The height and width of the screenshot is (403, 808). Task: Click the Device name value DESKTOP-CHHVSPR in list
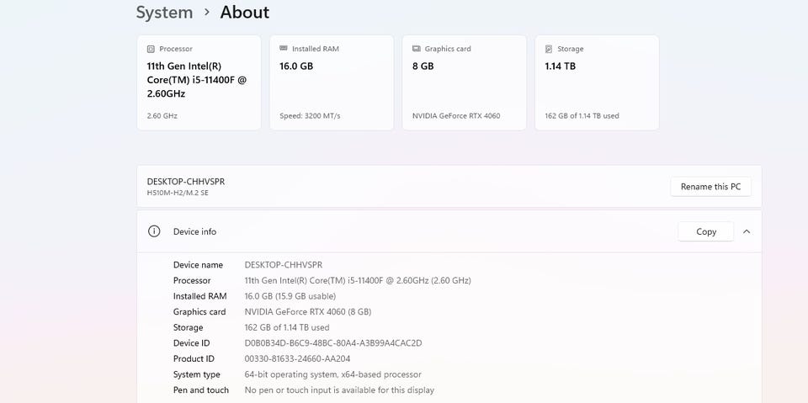click(x=284, y=265)
